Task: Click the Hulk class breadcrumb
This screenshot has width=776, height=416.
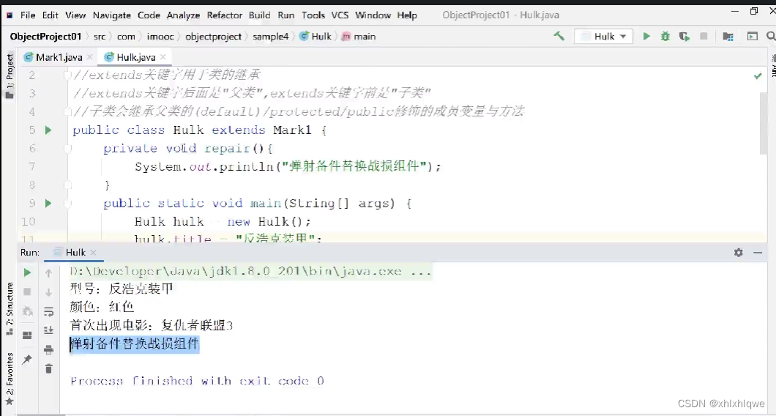Action: tap(316, 36)
